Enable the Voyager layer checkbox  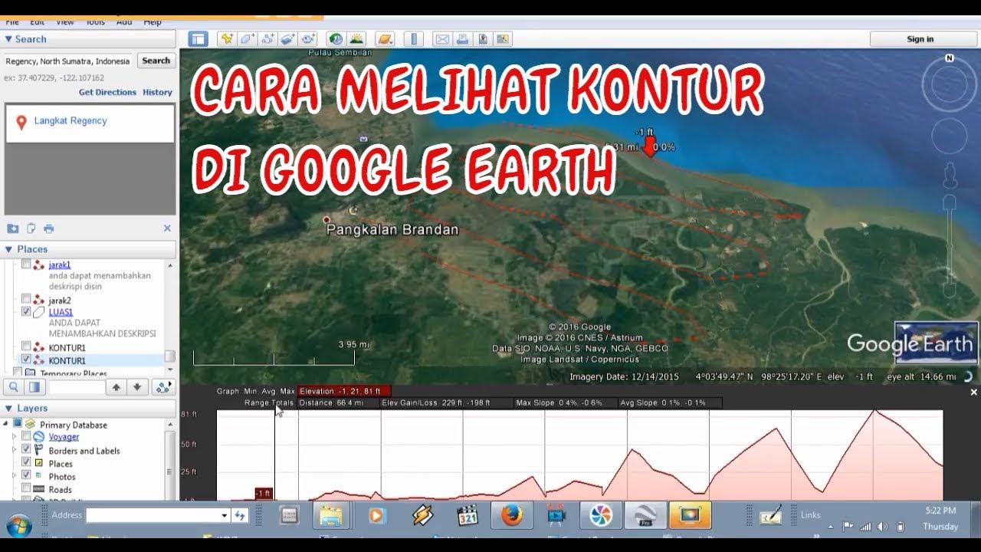pos(26,436)
